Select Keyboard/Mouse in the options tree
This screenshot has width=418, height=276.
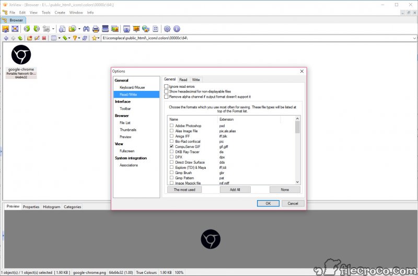point(132,87)
